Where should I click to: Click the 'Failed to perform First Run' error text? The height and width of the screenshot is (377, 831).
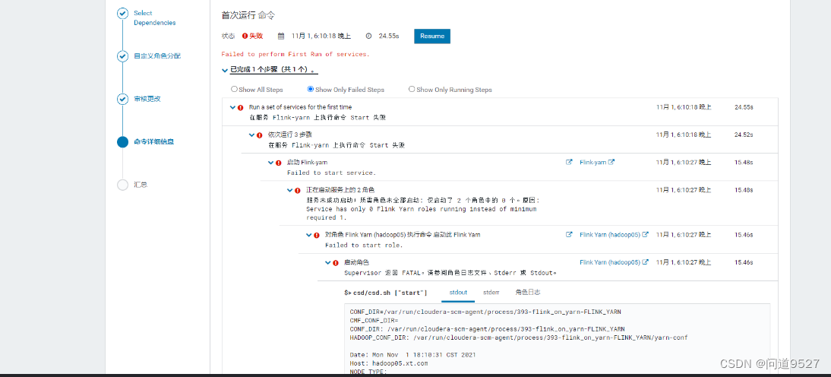click(295, 54)
